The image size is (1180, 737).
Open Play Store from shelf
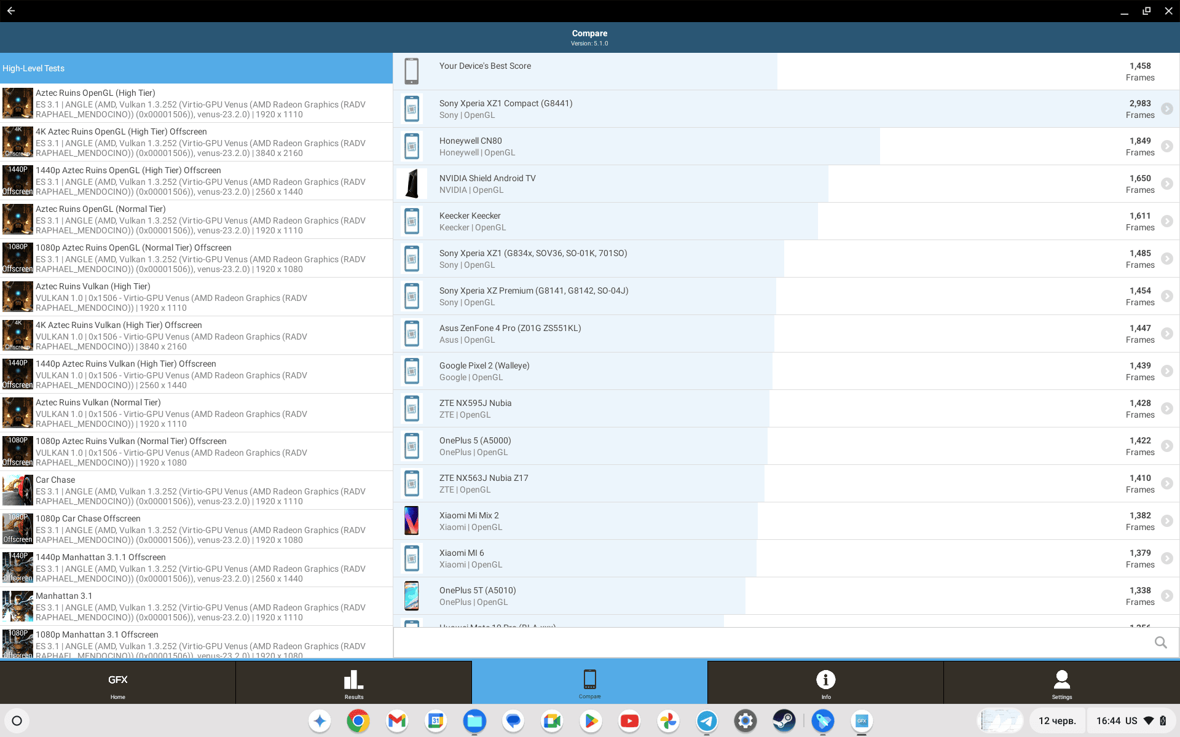pos(591,720)
